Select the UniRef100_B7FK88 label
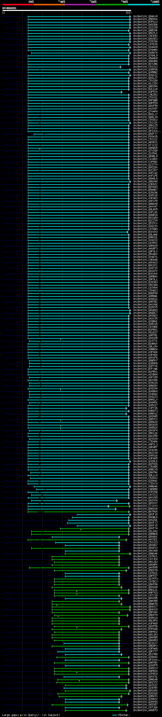The height and width of the screenshot is (717, 162). point(145,629)
